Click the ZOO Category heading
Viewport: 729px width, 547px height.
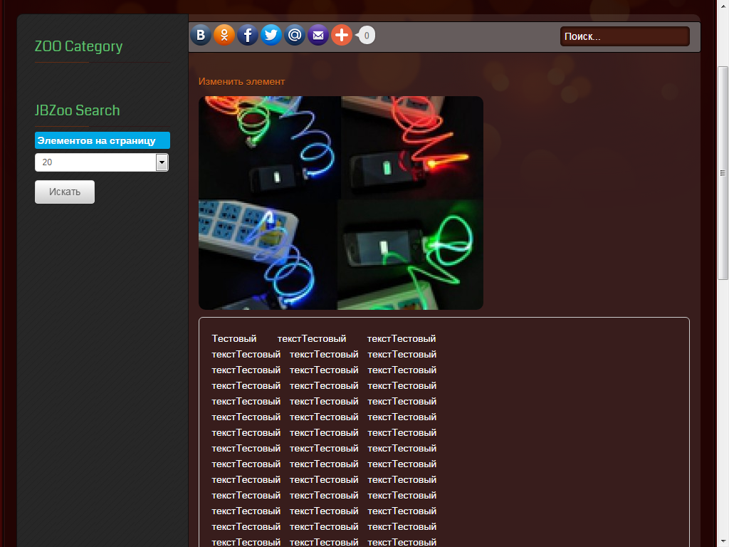click(78, 46)
